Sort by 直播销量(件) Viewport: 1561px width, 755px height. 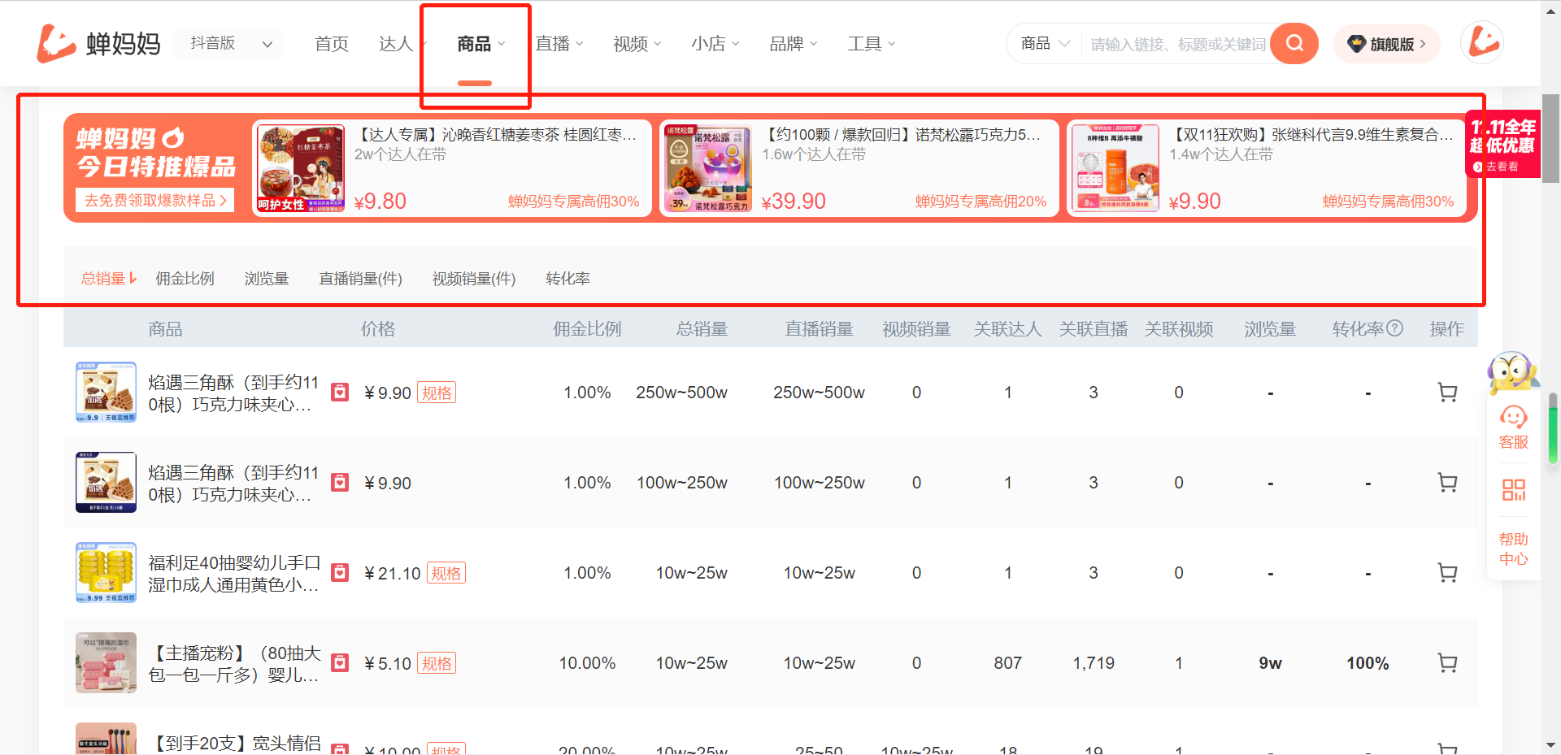(360, 279)
